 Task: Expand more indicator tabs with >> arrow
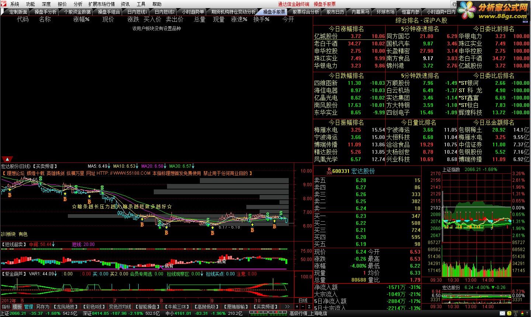click(x=287, y=307)
